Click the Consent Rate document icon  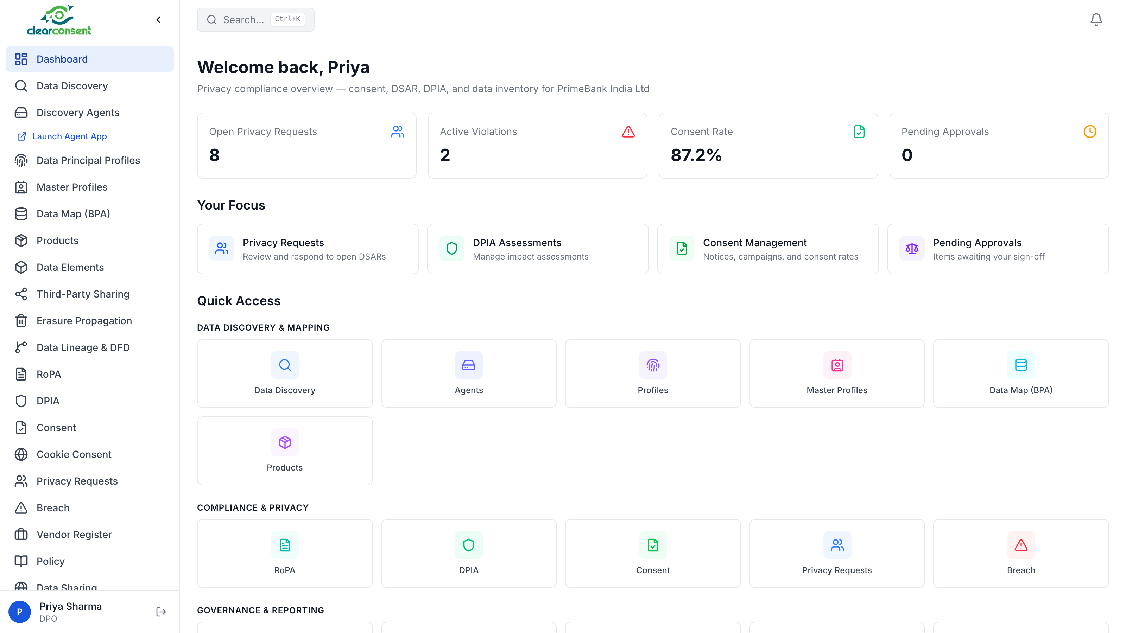click(859, 132)
